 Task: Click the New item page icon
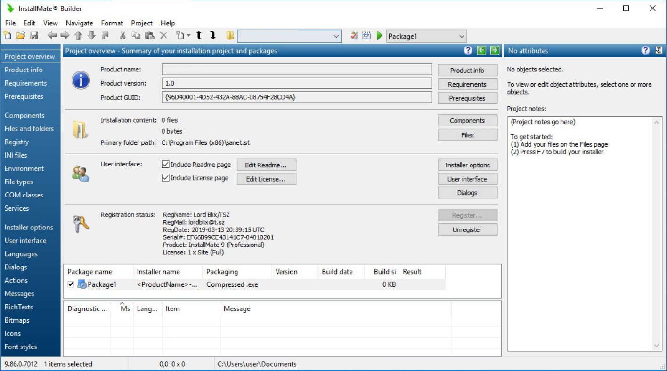[180, 36]
